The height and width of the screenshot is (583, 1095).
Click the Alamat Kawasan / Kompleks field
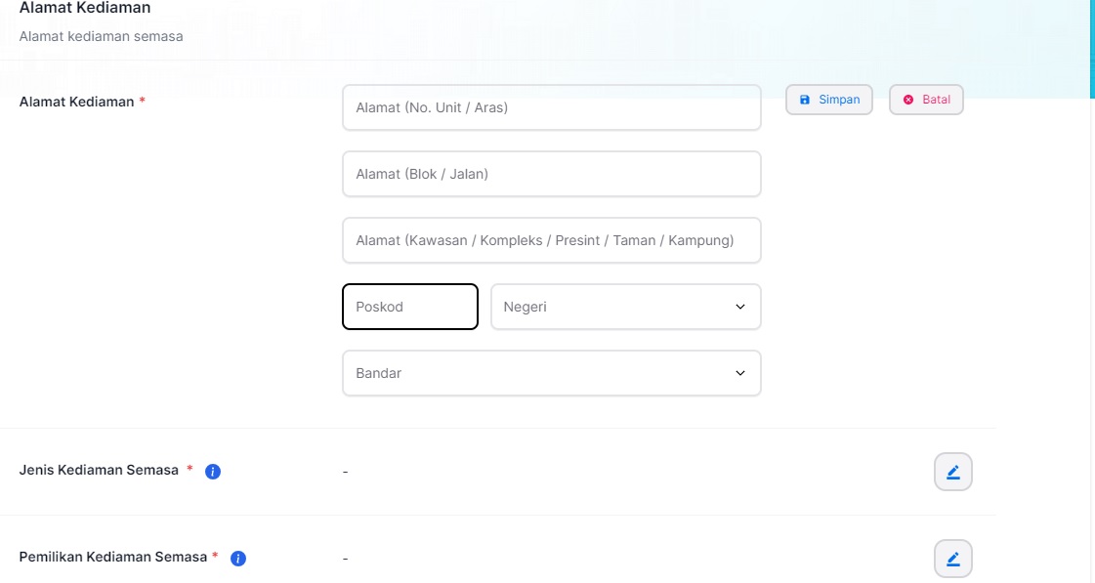[552, 240]
